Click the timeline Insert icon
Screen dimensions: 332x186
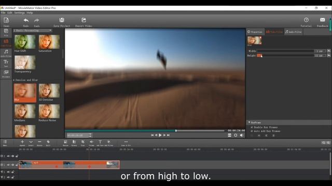31,143
